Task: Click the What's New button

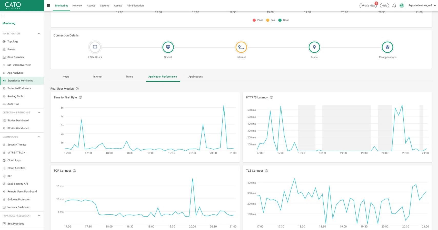Action: pos(368,6)
